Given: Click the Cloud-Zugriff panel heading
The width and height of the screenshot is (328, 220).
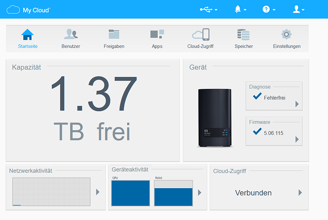Looking at the screenshot, I should (230, 171).
